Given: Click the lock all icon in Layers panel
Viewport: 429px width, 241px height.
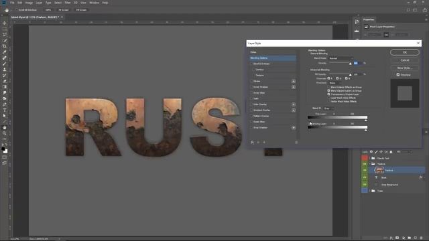Looking at the screenshot, I should (x=391, y=152).
